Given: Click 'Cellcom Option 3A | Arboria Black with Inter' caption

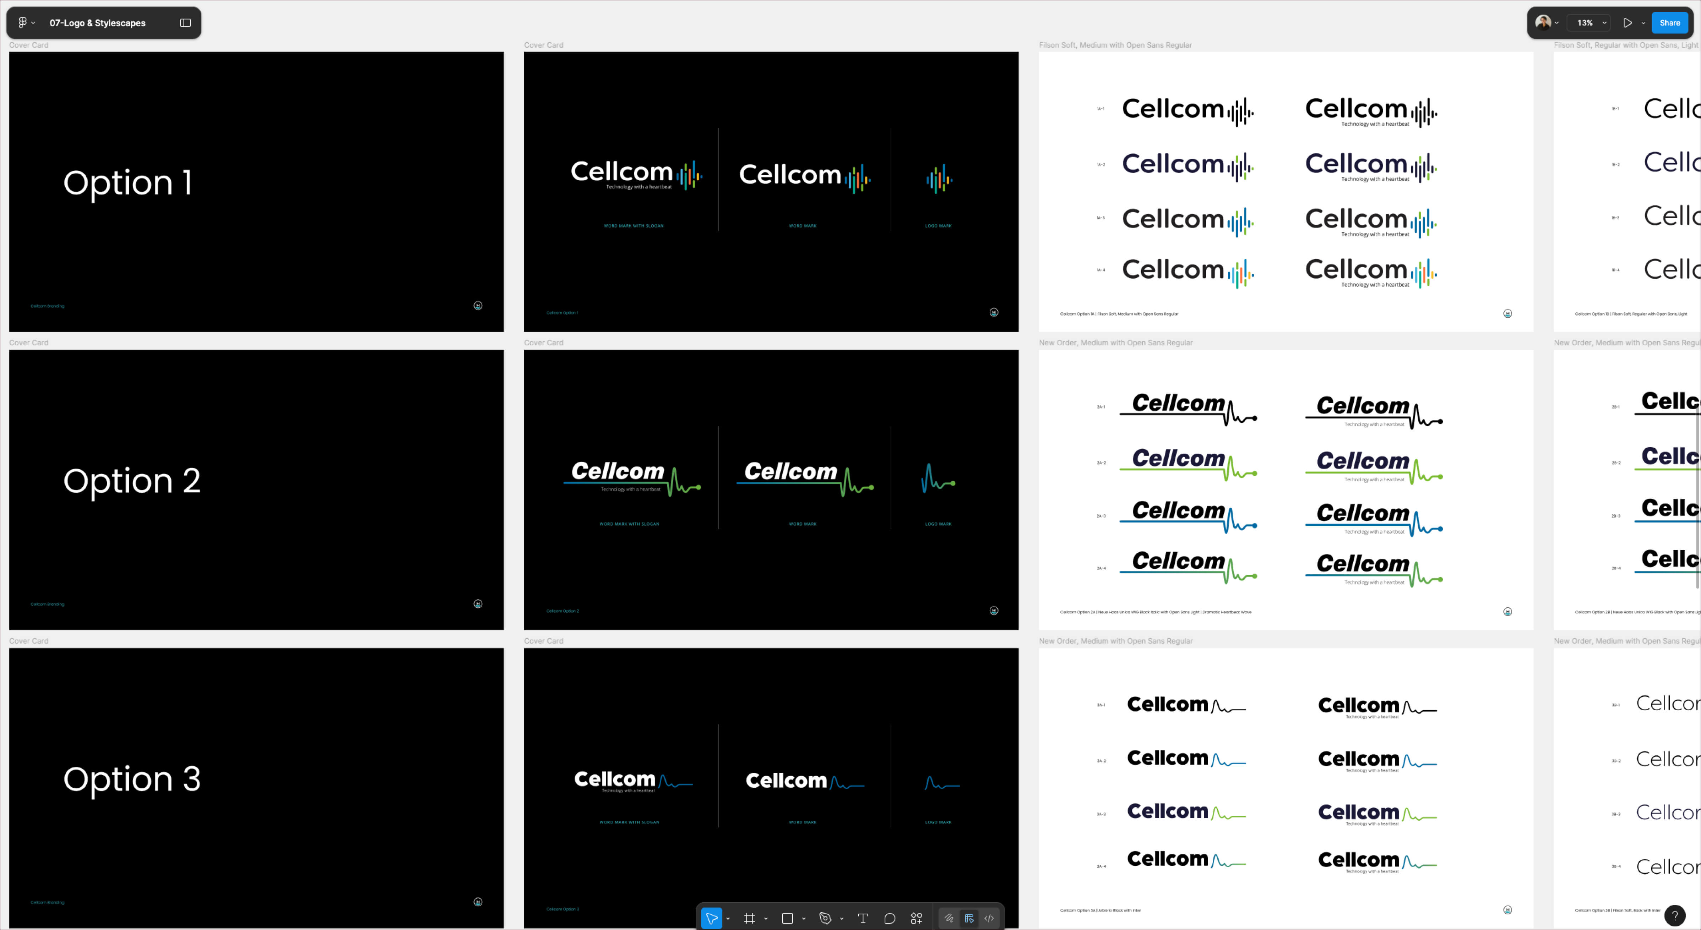Looking at the screenshot, I should point(1100,911).
